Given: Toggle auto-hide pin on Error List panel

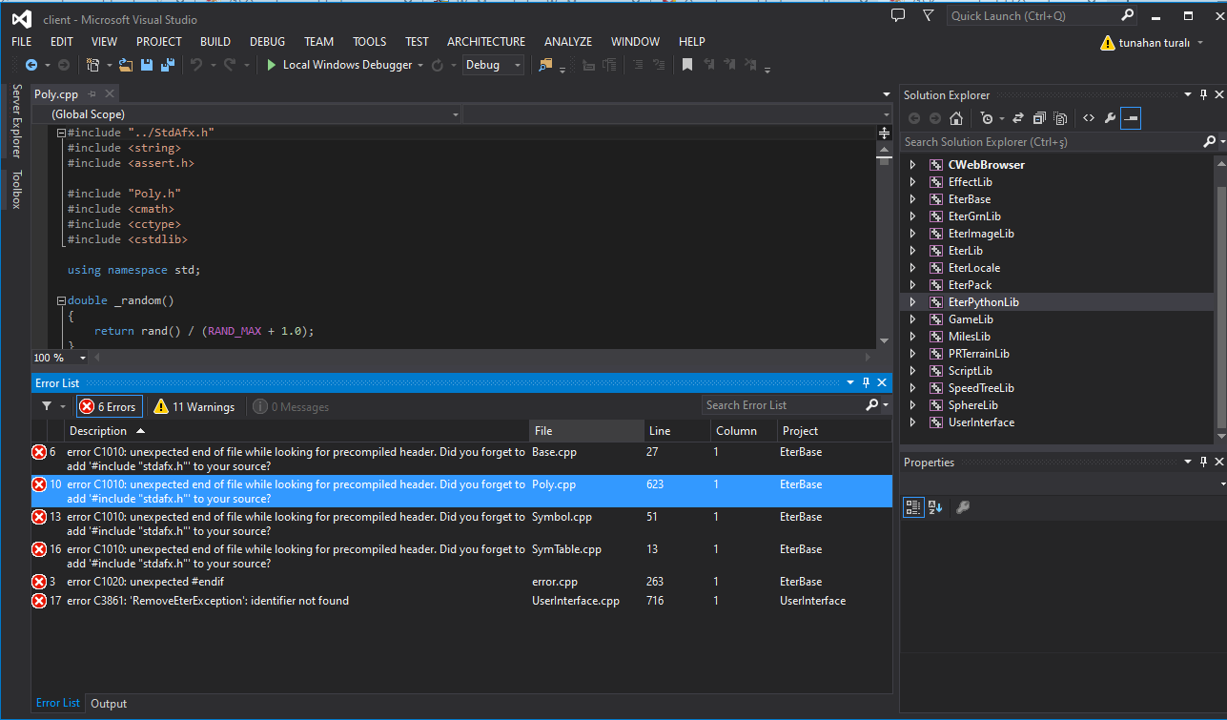Looking at the screenshot, I should coord(867,382).
